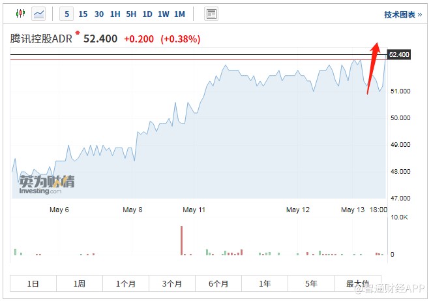431x301 pixels.
Task: Pick the 1D interval
Action: [147, 14]
